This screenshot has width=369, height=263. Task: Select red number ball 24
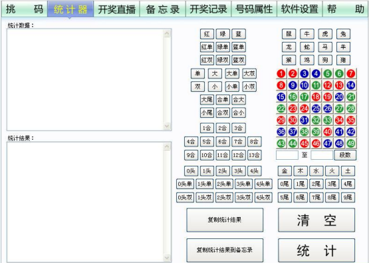(305, 109)
